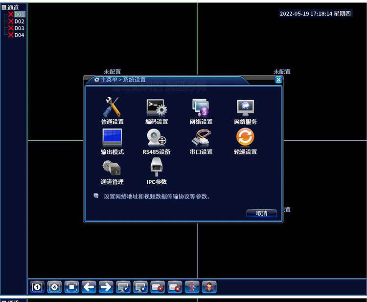Click the 取消 cancel button

pos(262,213)
